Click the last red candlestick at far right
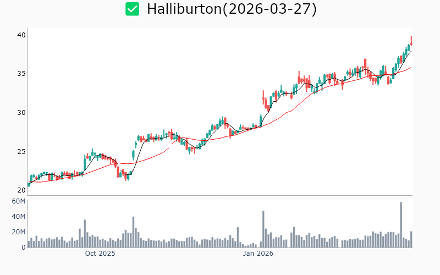The height and width of the screenshot is (275, 440). click(x=411, y=41)
